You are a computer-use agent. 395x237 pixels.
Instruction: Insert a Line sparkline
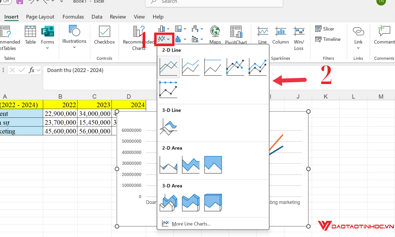(263, 35)
